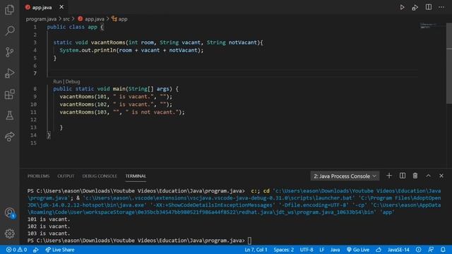The image size is (452, 254).
Task: Split the terminal pane
Action: pos(403,176)
